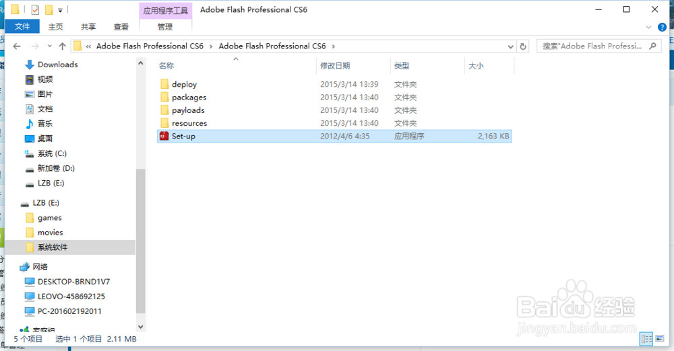The image size is (674, 351).
Task: Open the deploy folder icon
Action: [x=164, y=84]
